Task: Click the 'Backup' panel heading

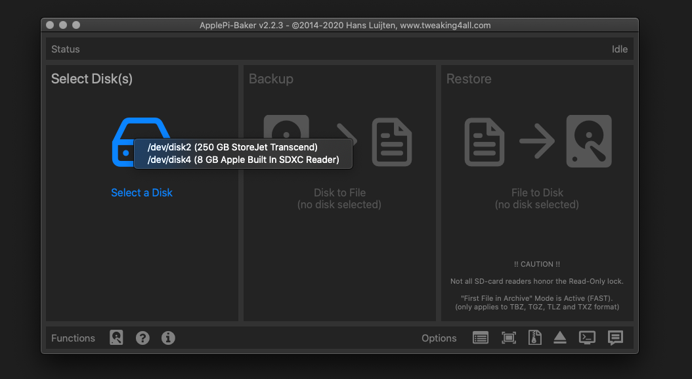Action: (271, 79)
